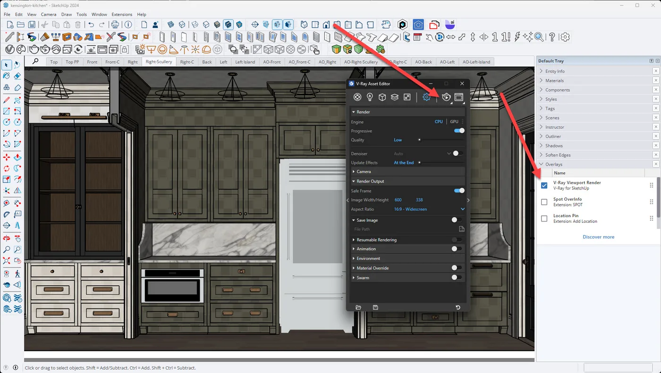Open the Extensions menu
The width and height of the screenshot is (661, 373).
tap(122, 14)
